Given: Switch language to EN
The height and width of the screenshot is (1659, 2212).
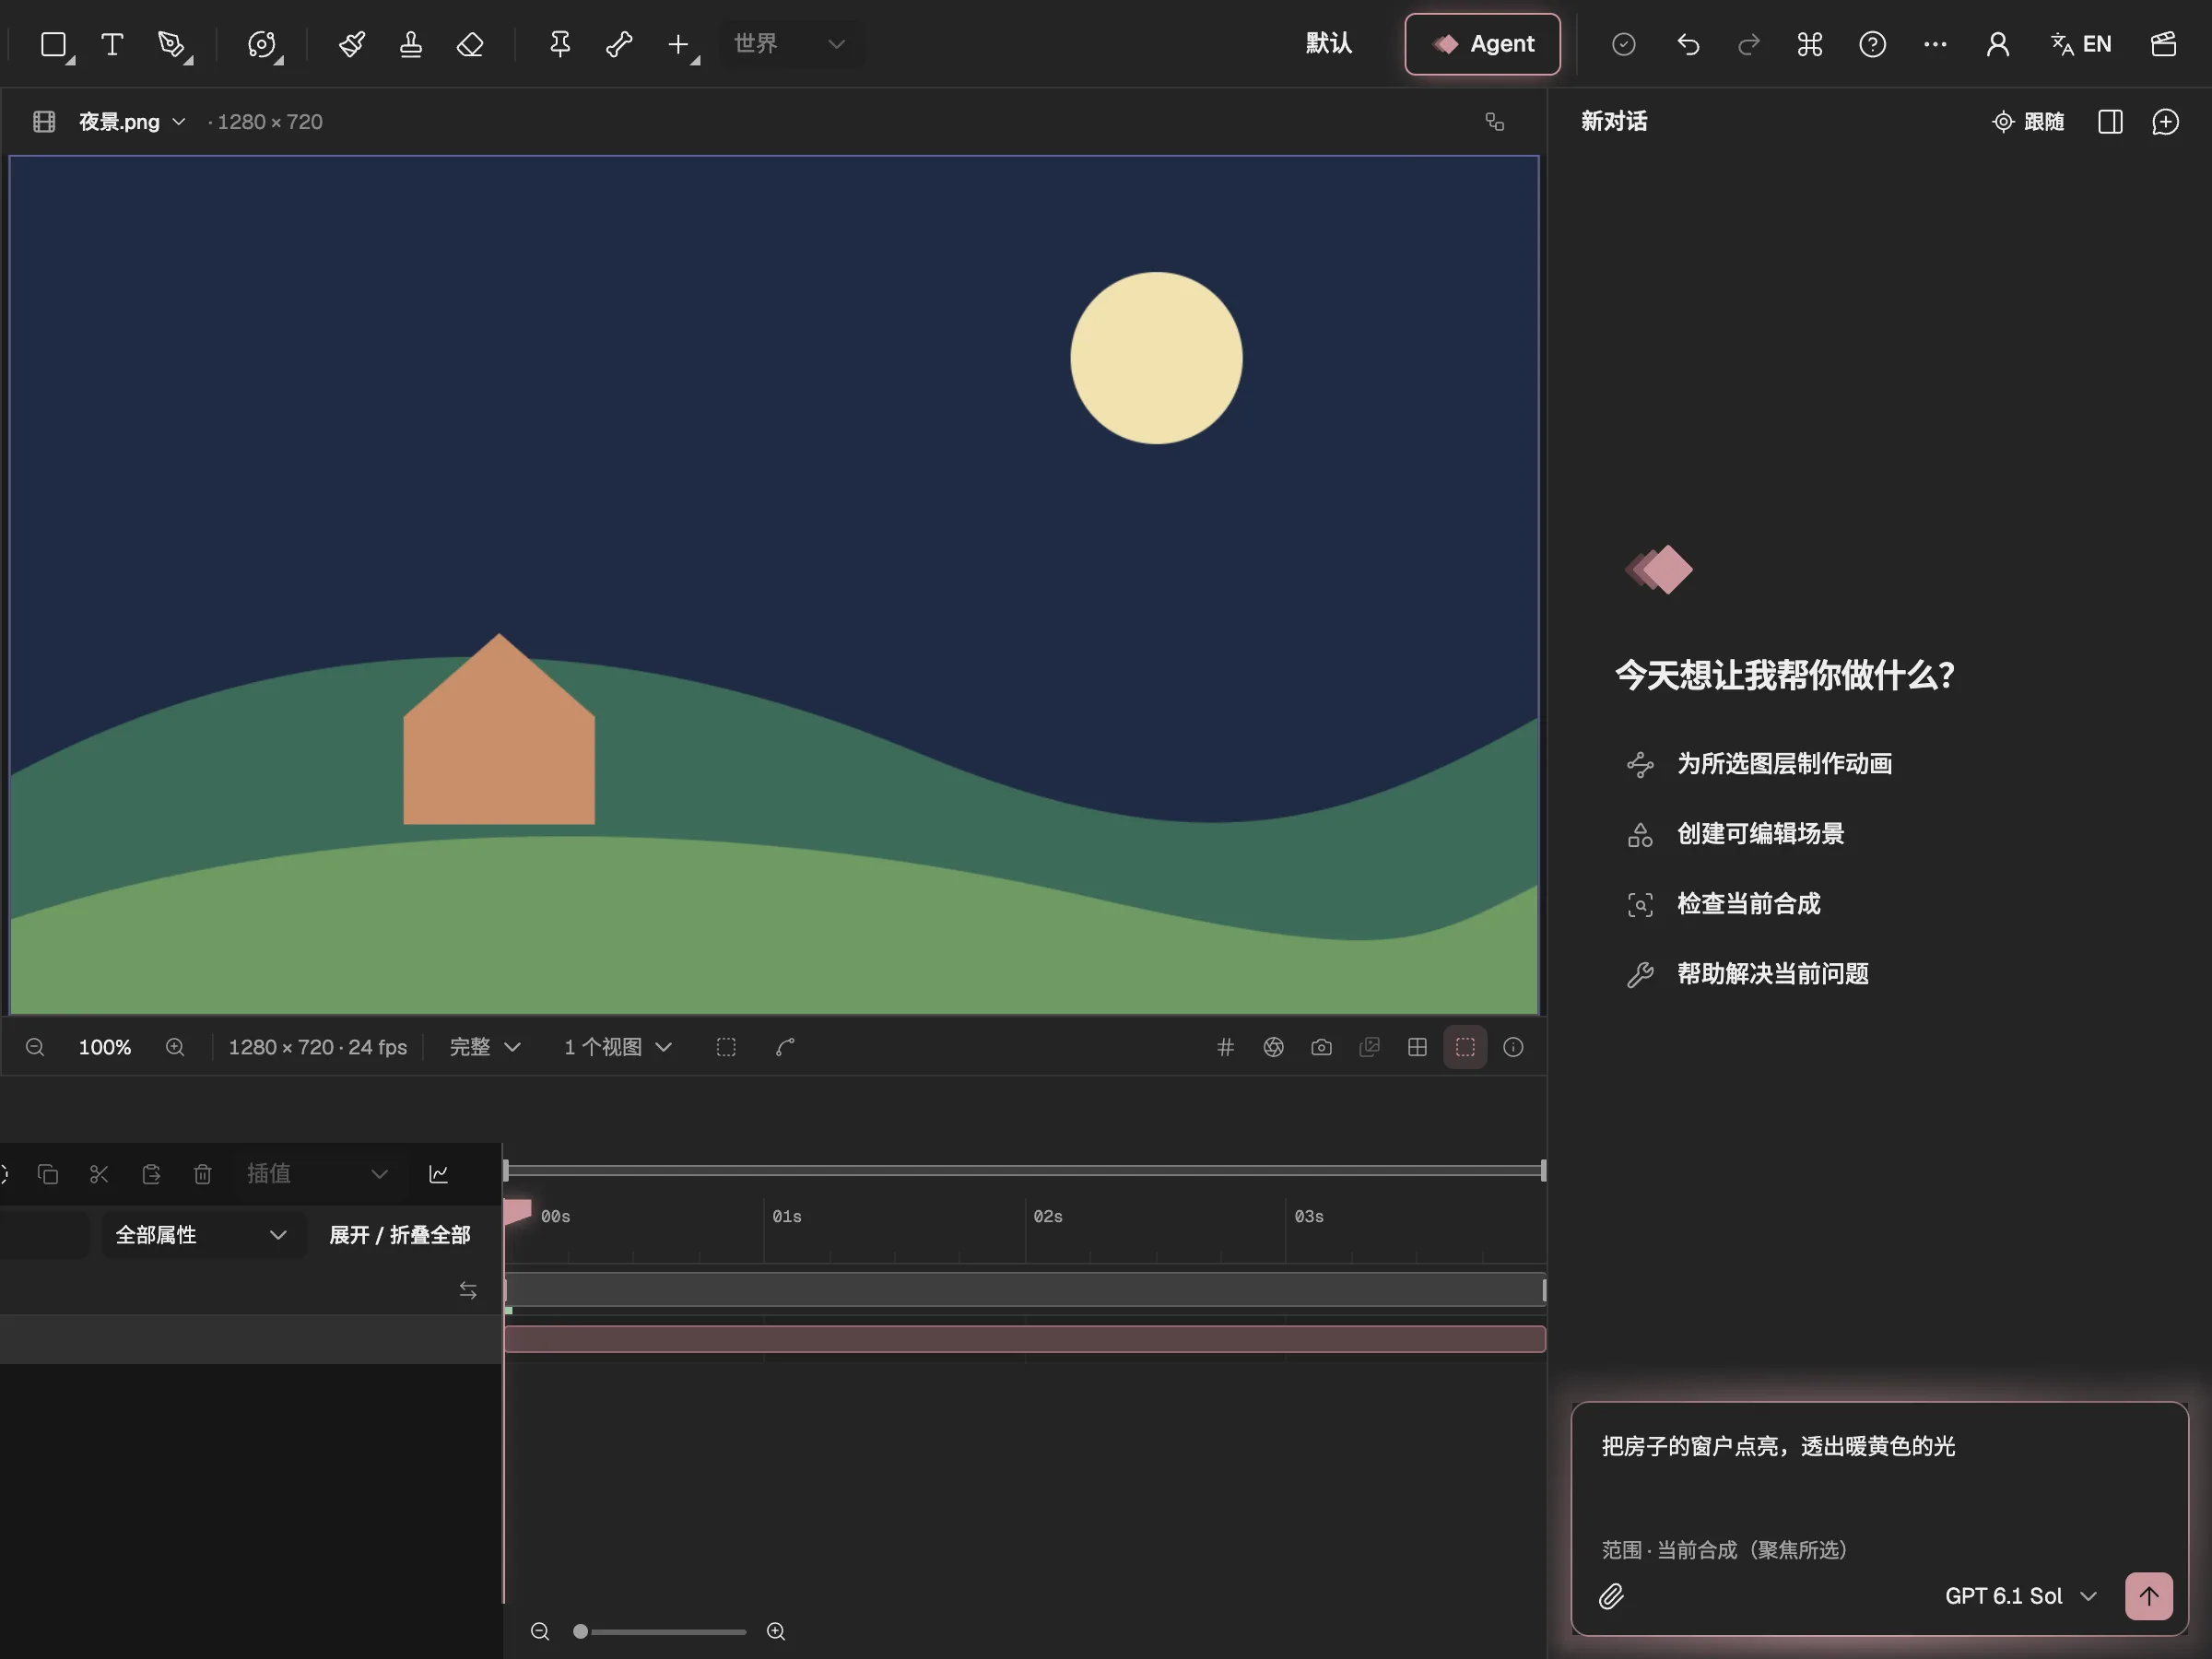Looking at the screenshot, I should click(x=2081, y=44).
